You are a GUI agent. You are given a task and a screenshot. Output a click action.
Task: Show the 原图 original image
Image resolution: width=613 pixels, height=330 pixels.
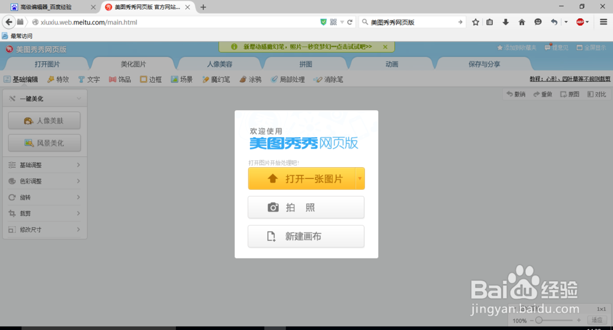[x=570, y=94]
